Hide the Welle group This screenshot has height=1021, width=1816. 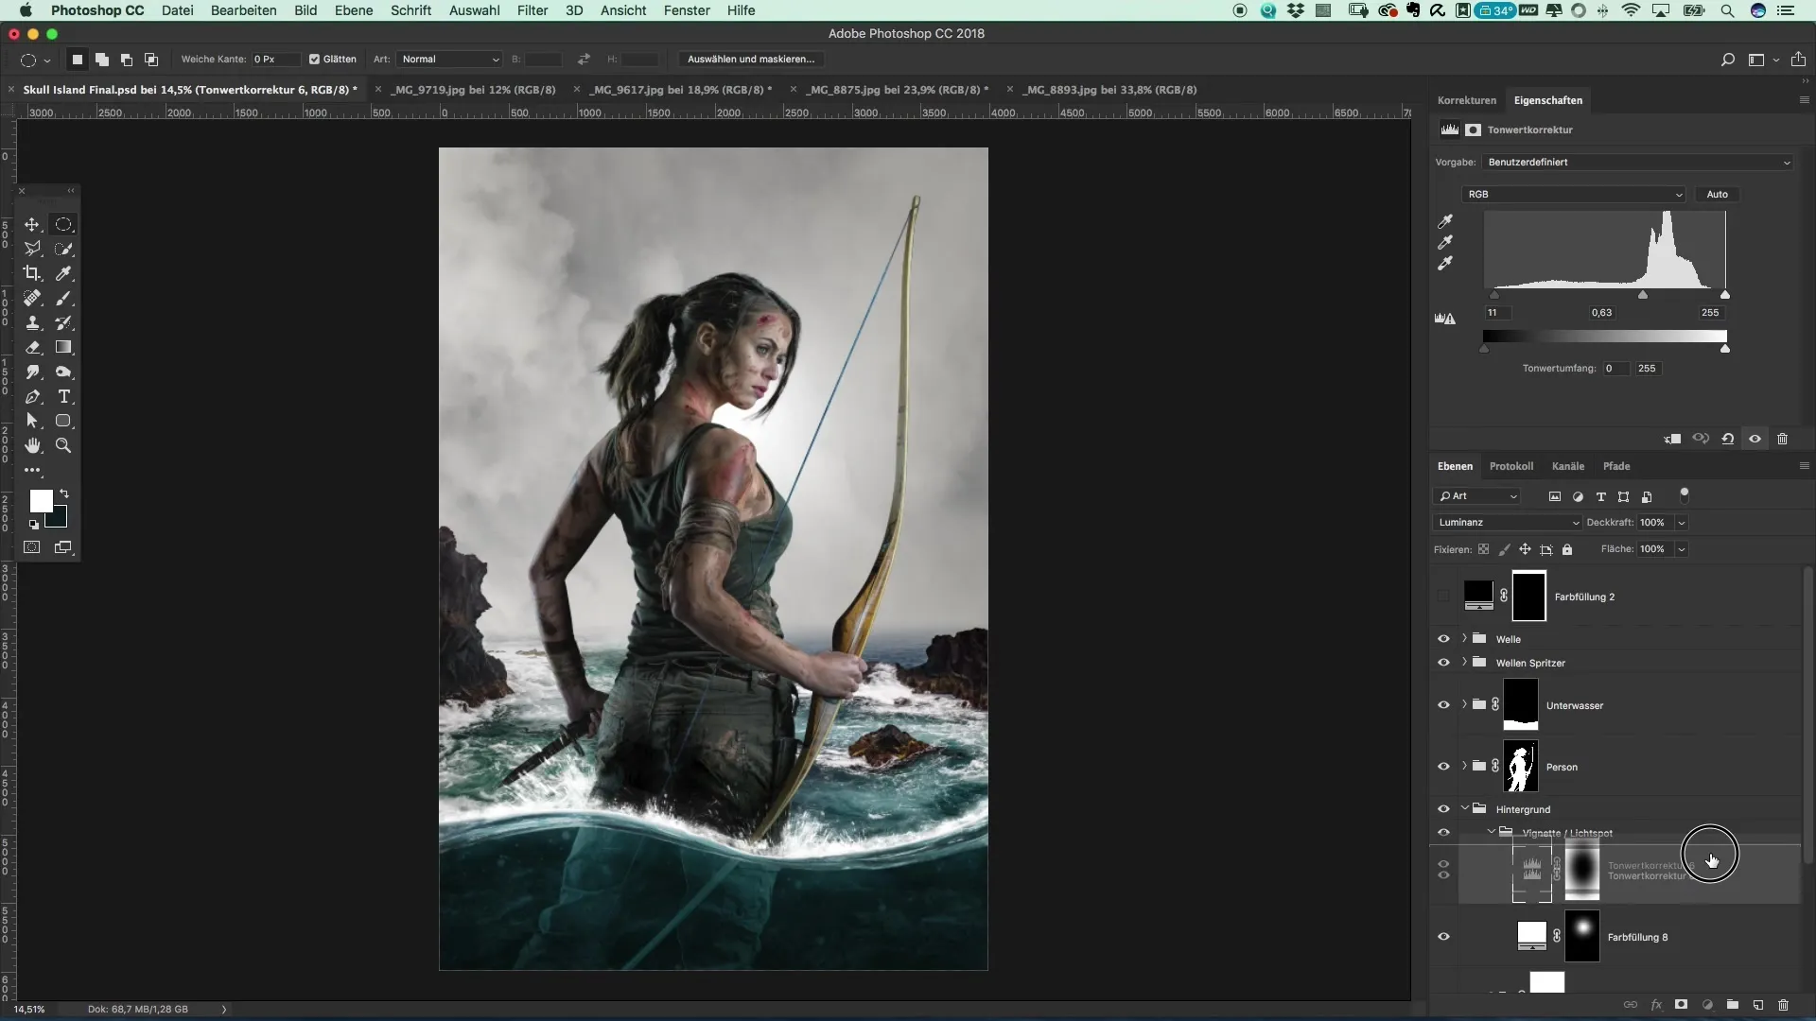tap(1443, 639)
